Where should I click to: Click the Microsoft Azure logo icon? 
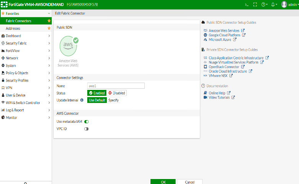click(205, 40)
